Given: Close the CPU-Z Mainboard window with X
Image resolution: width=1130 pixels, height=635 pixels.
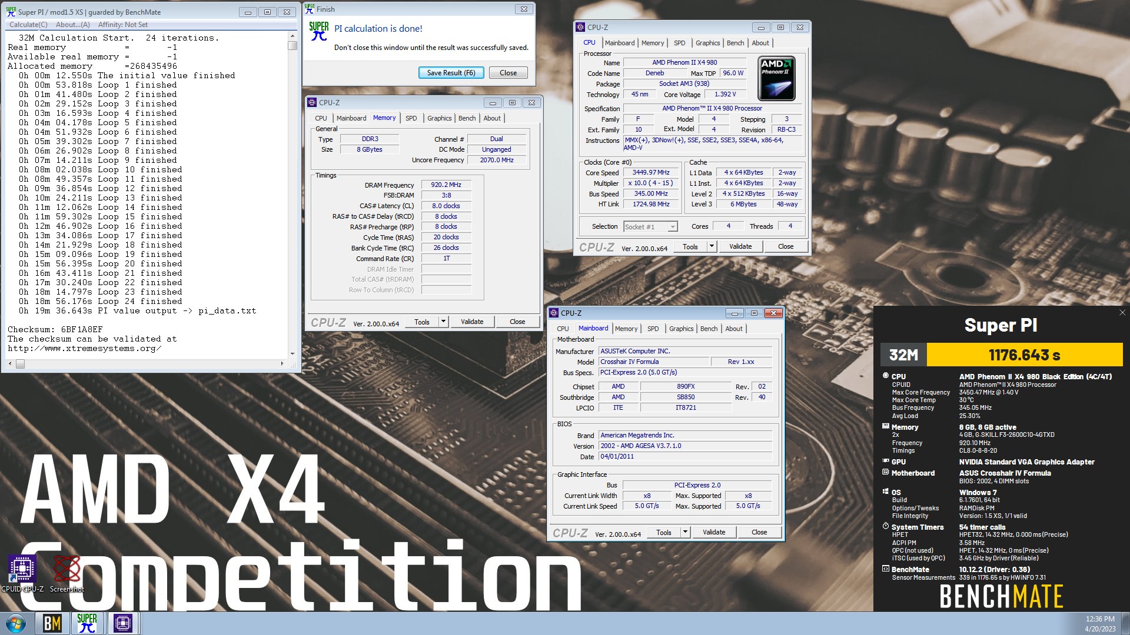Looking at the screenshot, I should coord(773,313).
